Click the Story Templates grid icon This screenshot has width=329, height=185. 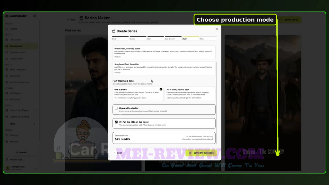click(7, 70)
